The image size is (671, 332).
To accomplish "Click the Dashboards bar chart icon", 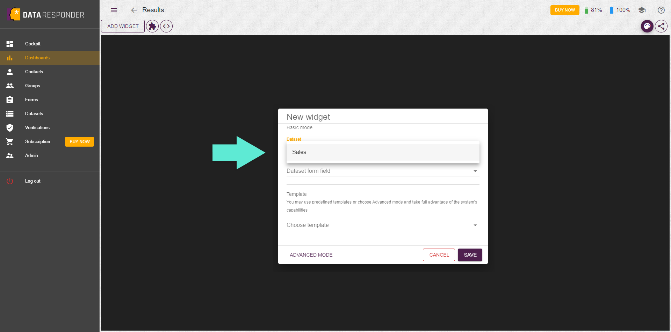I will (x=10, y=58).
